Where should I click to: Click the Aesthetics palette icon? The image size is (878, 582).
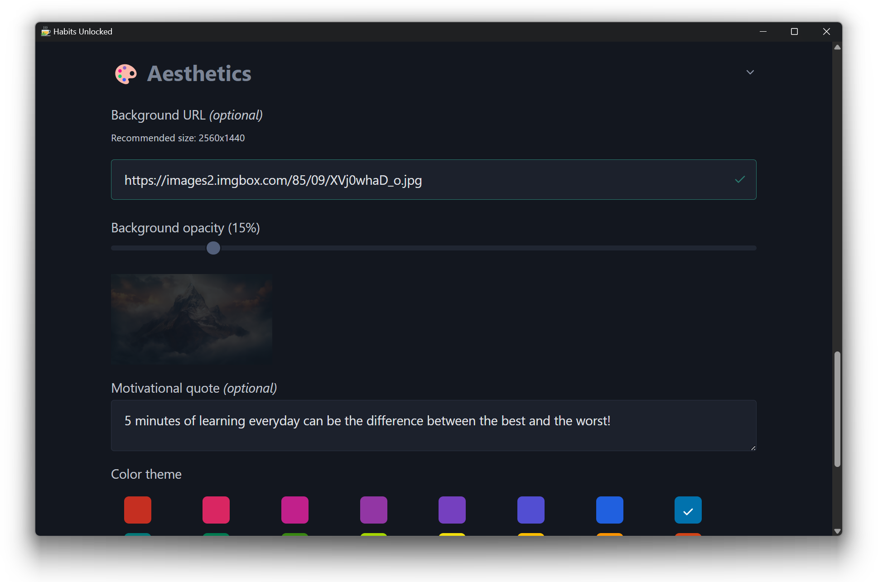pyautogui.click(x=125, y=74)
